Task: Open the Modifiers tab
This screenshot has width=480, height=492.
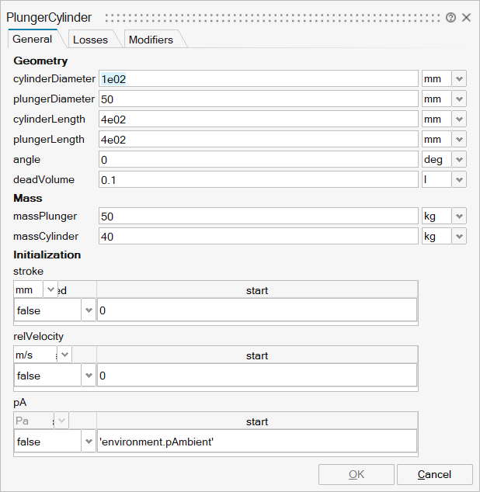Action: [151, 40]
